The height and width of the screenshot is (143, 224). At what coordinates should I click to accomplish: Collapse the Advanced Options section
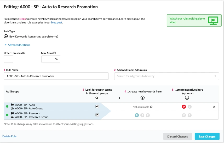tap(17, 45)
